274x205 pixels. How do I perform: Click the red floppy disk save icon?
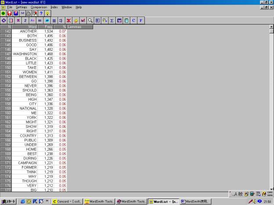coord(9,14)
